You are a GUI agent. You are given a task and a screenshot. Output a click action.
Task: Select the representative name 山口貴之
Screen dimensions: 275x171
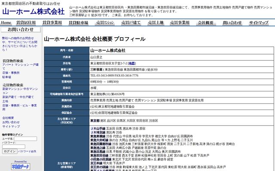96,57
